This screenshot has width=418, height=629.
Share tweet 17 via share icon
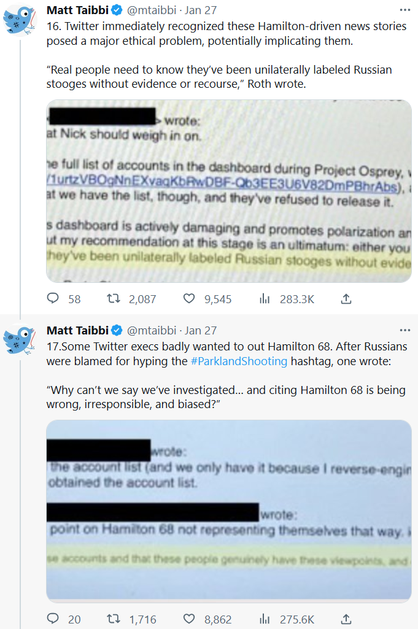pyautogui.click(x=346, y=619)
